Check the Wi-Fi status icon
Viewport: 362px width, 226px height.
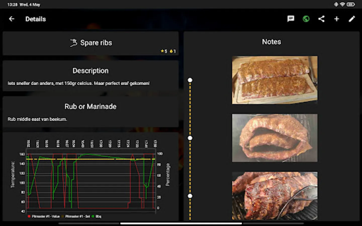342,4
